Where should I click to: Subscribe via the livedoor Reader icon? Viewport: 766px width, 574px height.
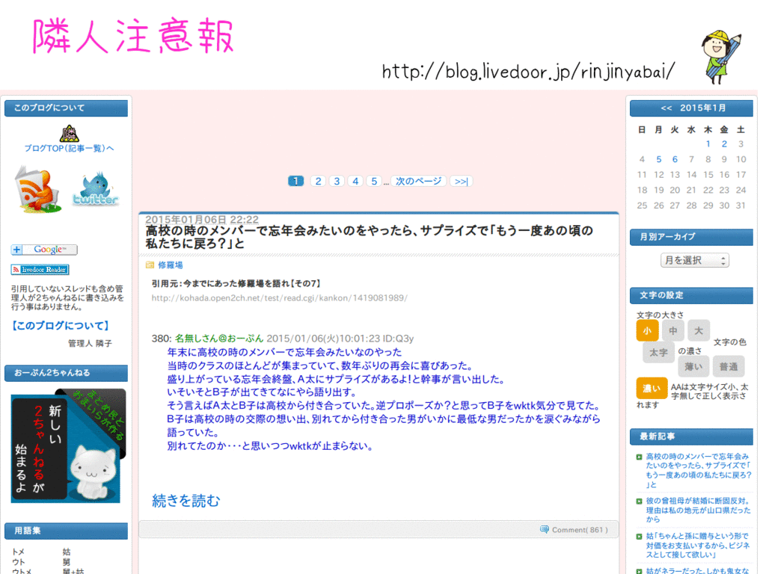39,269
